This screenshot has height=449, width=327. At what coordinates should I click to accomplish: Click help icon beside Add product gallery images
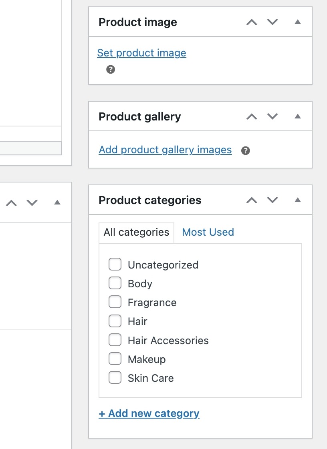coord(246,150)
